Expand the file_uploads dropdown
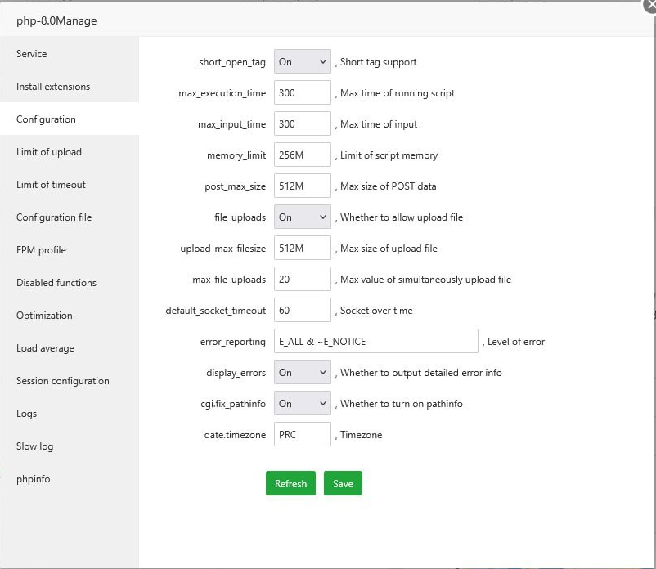Image resolution: width=656 pixels, height=569 pixels. (x=302, y=217)
